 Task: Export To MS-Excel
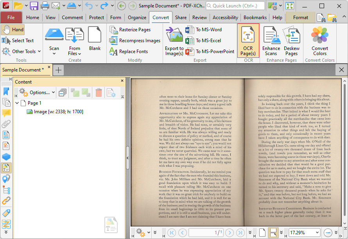click(x=203, y=41)
